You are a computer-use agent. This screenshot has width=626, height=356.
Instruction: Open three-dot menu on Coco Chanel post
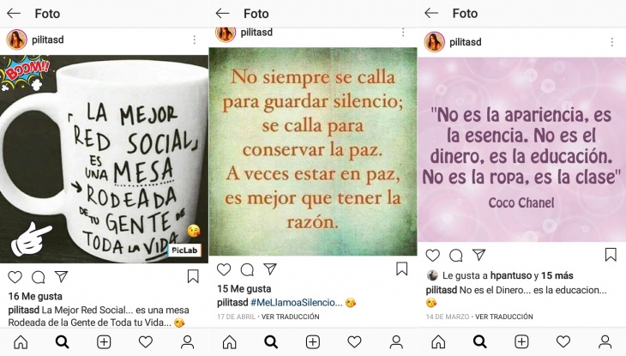(611, 42)
